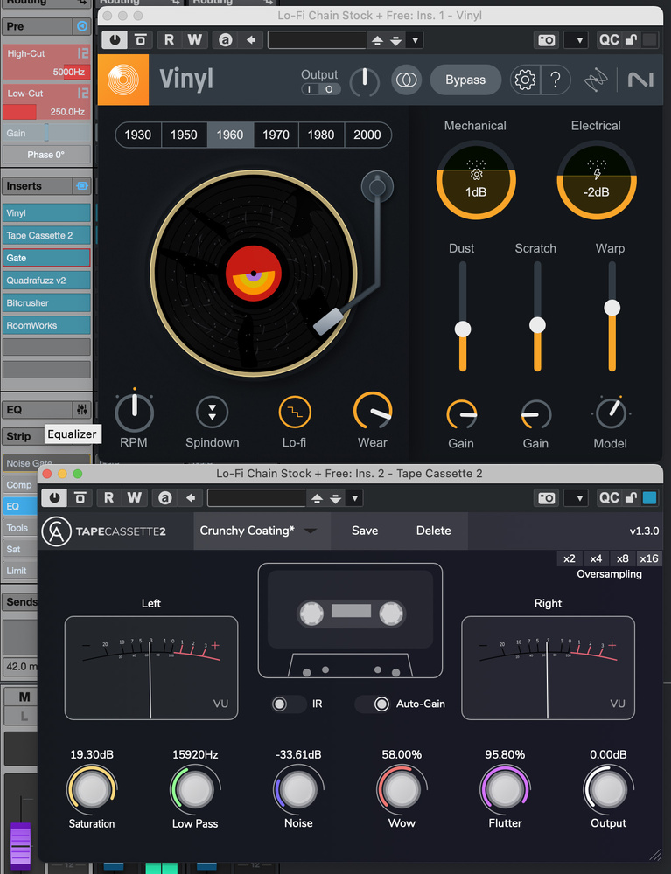Open Tape Cassette 2 functions dropdown
The width and height of the screenshot is (671, 874).
coord(576,498)
